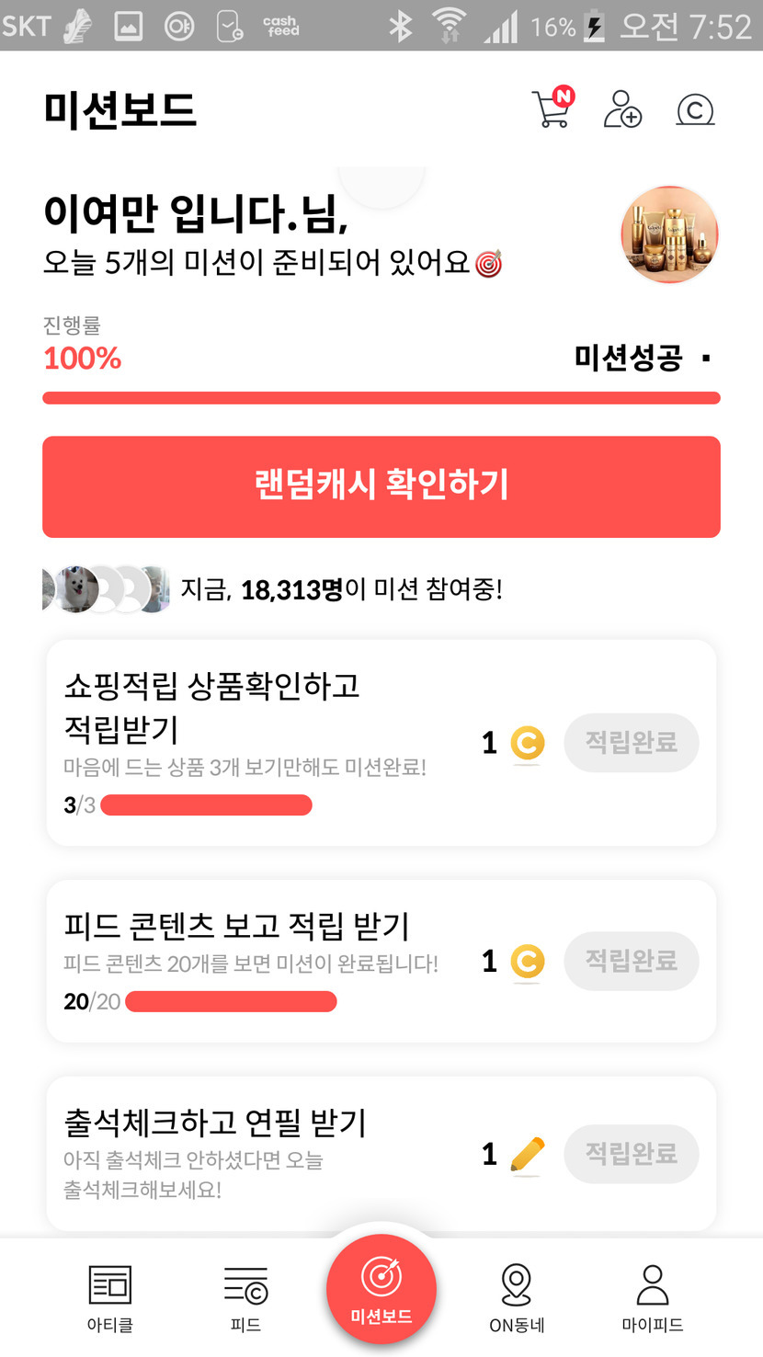This screenshot has width=763, height=1357.
Task: Tap the participant avatars next to 18,313명
Action: [x=106, y=589]
